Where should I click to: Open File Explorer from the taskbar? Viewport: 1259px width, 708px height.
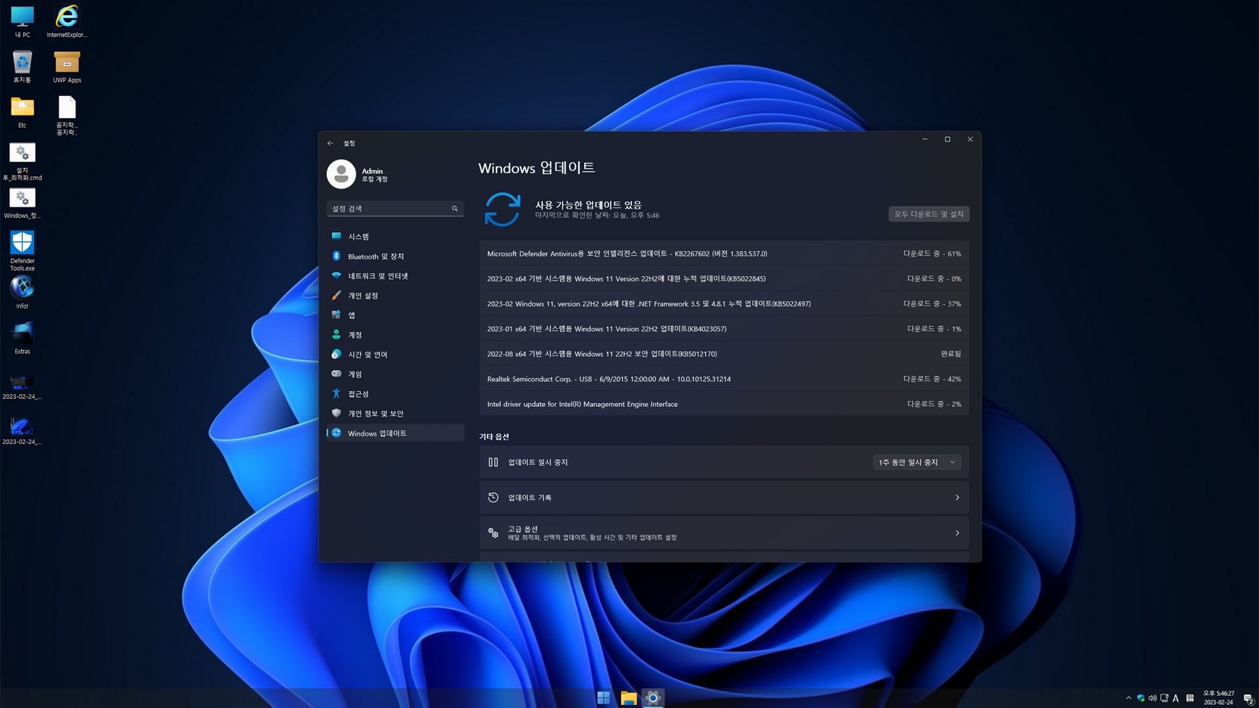click(x=629, y=698)
